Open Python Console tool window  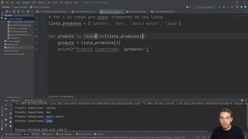(83, 134)
